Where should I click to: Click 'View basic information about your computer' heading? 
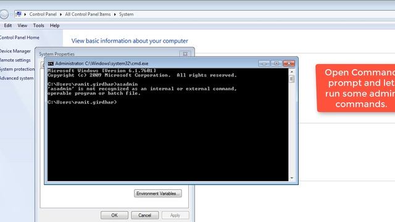(x=130, y=41)
